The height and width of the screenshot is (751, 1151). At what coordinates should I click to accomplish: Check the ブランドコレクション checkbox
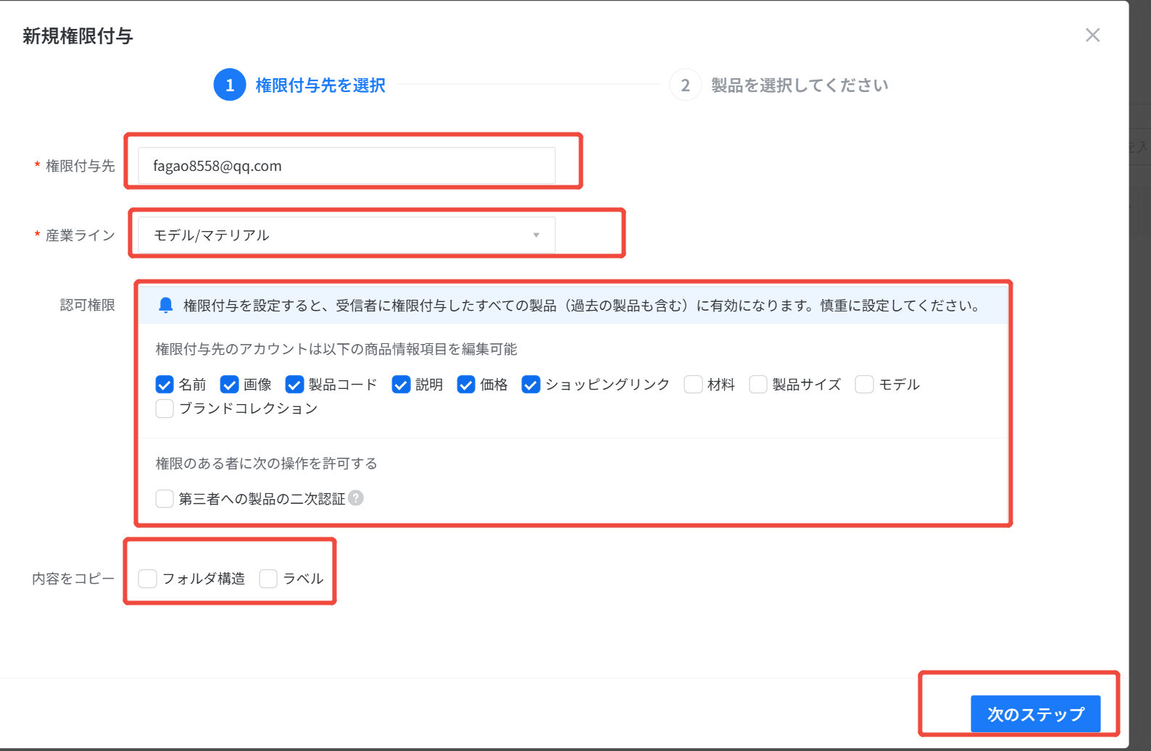tap(165, 408)
